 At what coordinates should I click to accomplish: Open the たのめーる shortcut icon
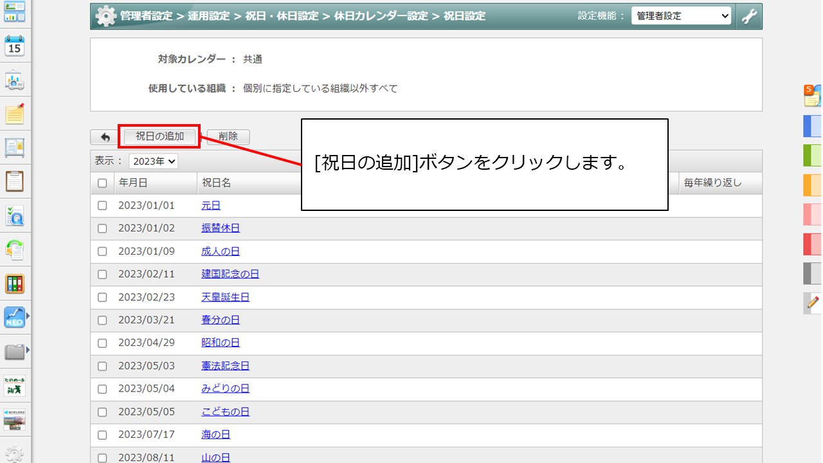pos(14,386)
